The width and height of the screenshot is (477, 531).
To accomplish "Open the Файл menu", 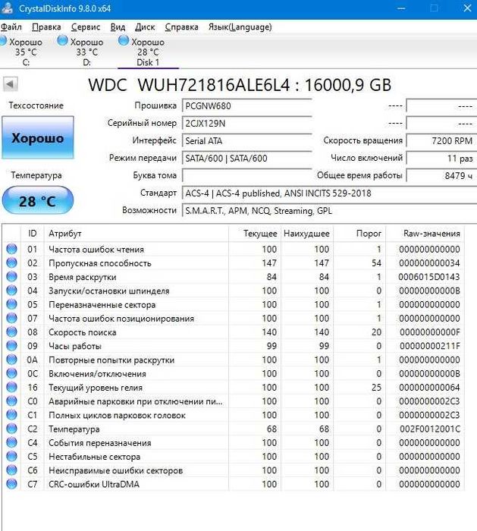I will click(11, 27).
